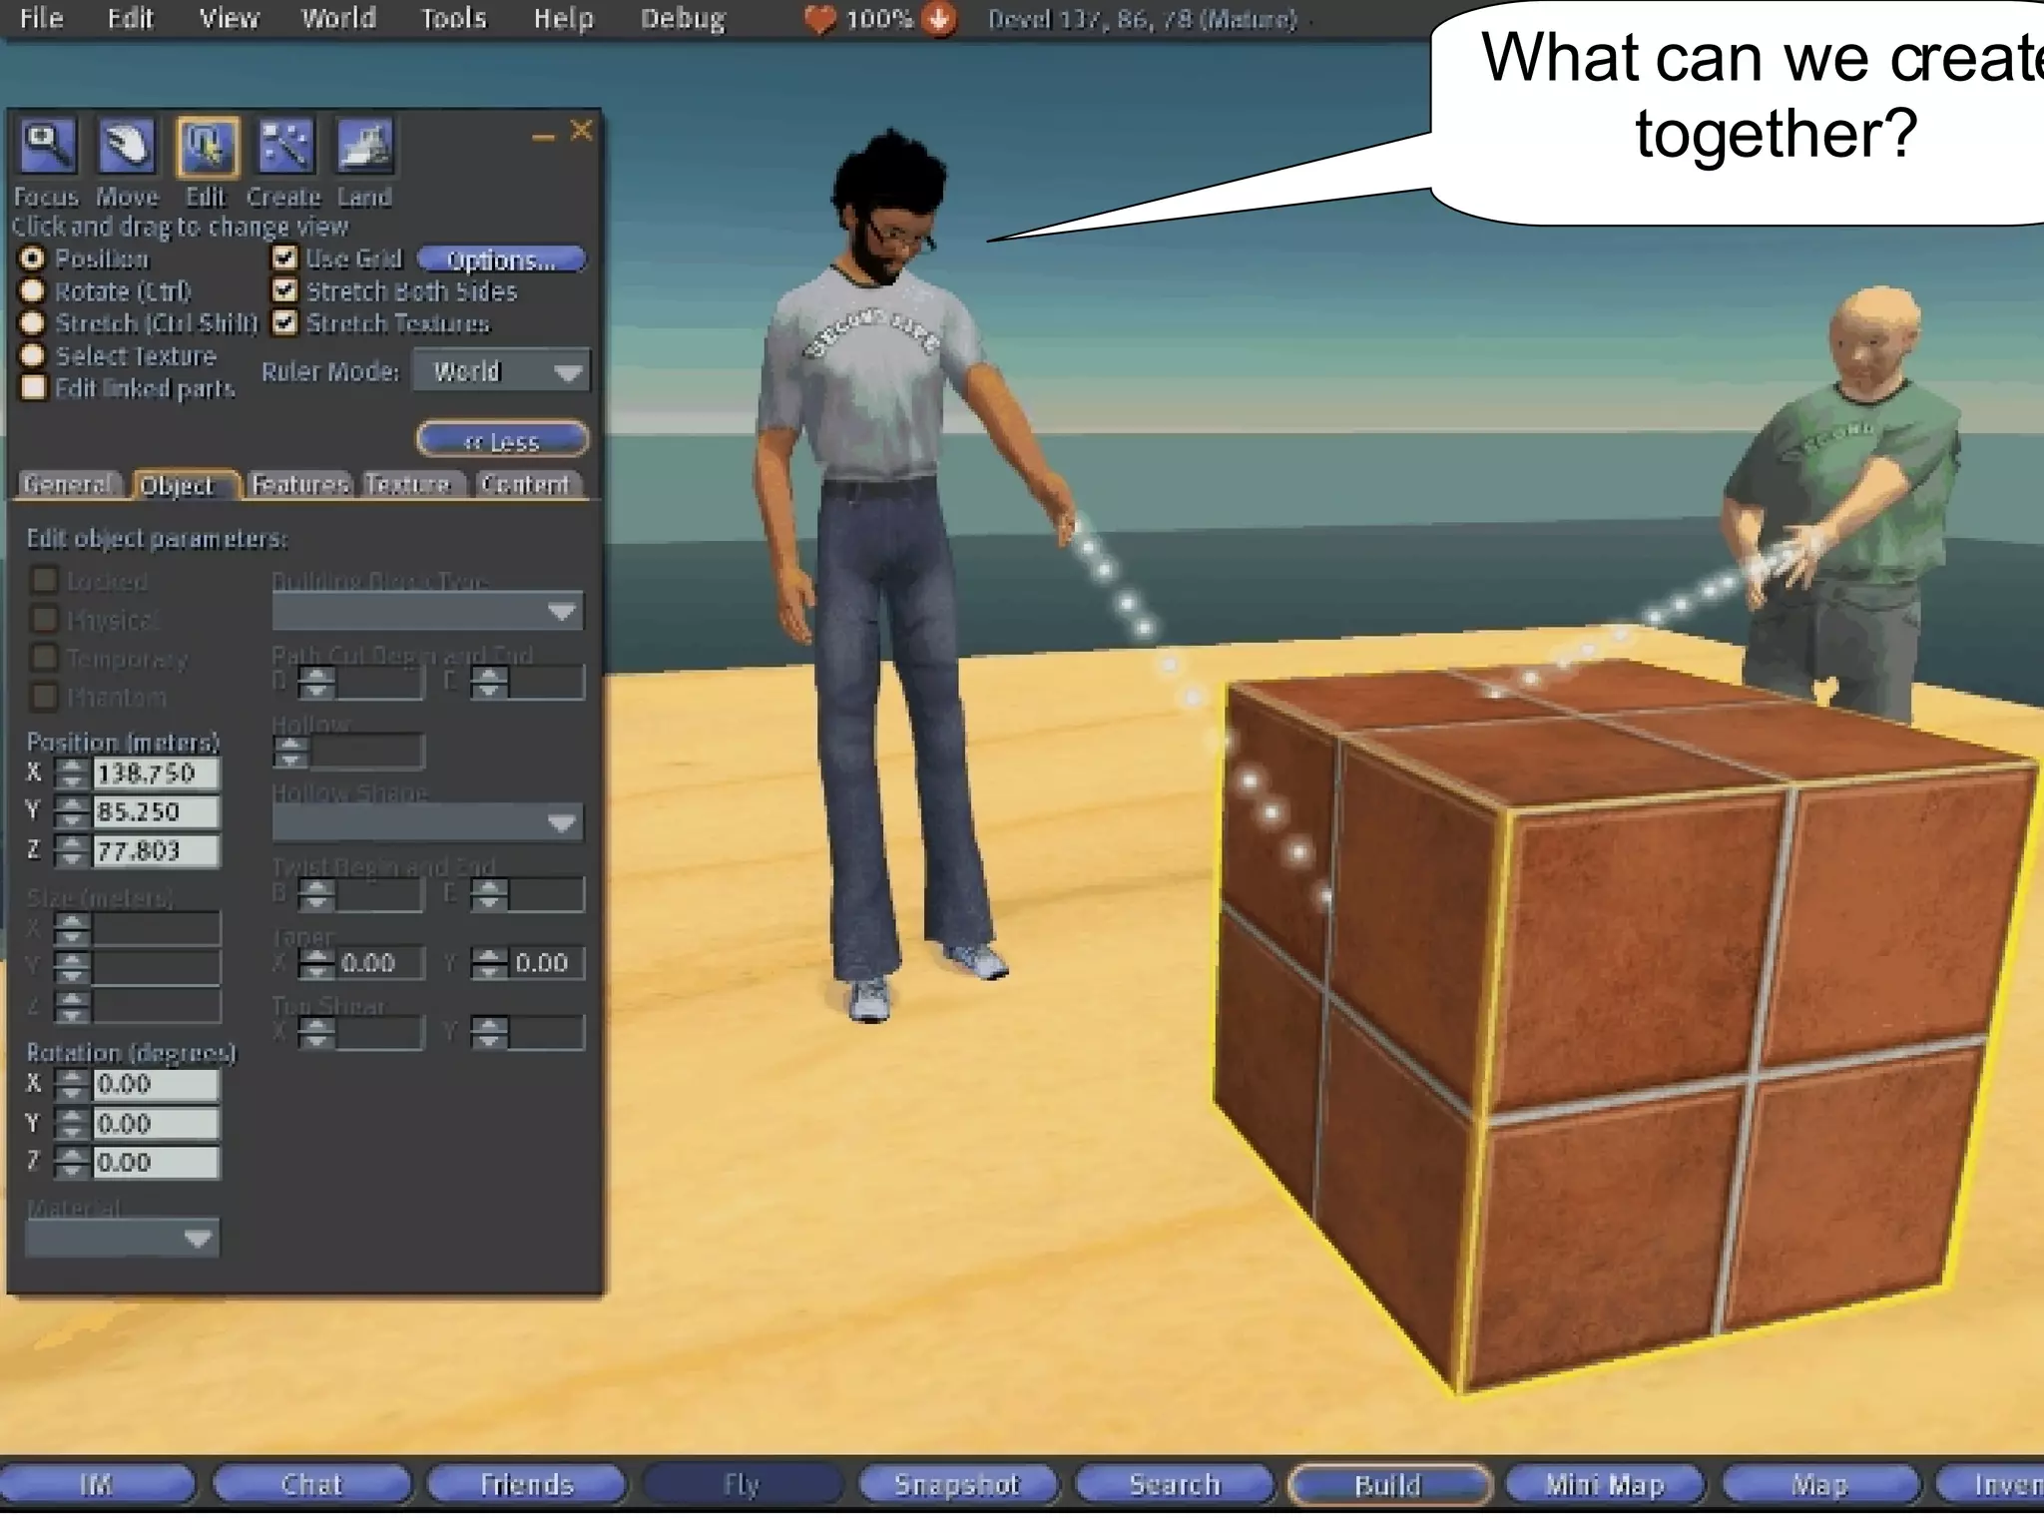Click the heart health icon in menu bar

[820, 19]
